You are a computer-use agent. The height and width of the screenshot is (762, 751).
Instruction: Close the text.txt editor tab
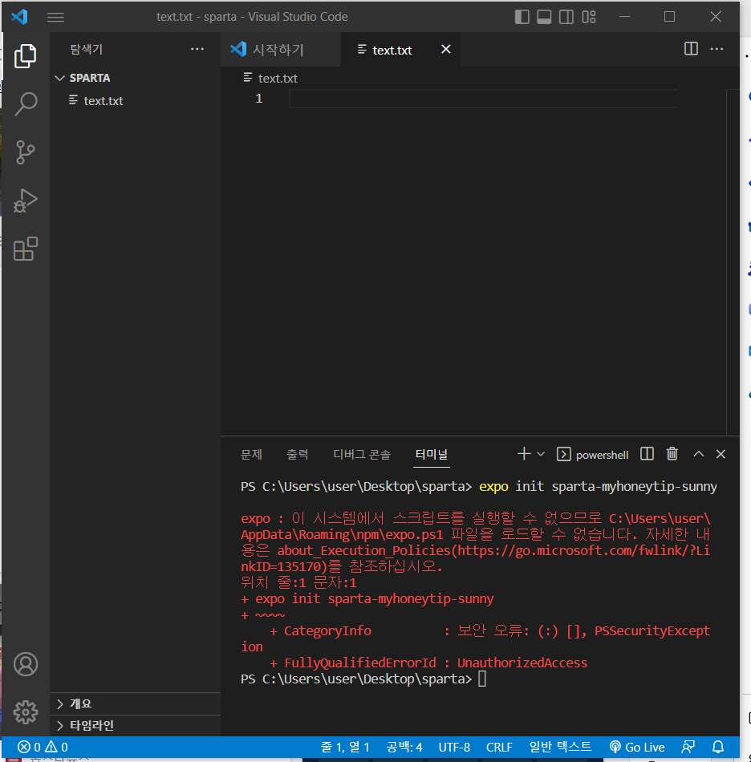click(446, 49)
